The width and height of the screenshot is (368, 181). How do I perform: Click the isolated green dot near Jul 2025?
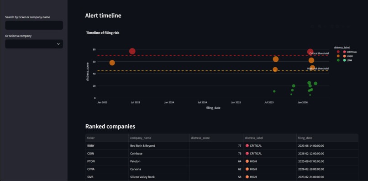point(274,91)
